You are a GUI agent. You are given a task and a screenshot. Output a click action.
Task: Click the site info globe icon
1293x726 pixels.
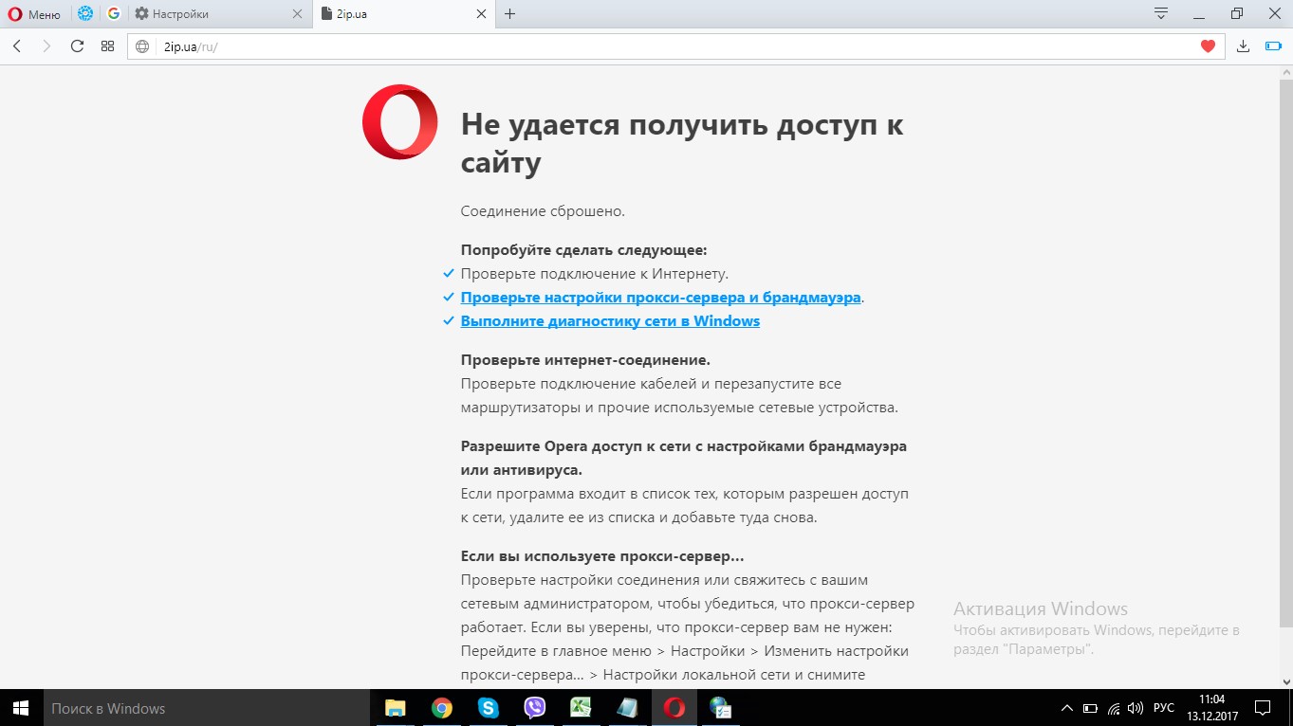click(143, 45)
